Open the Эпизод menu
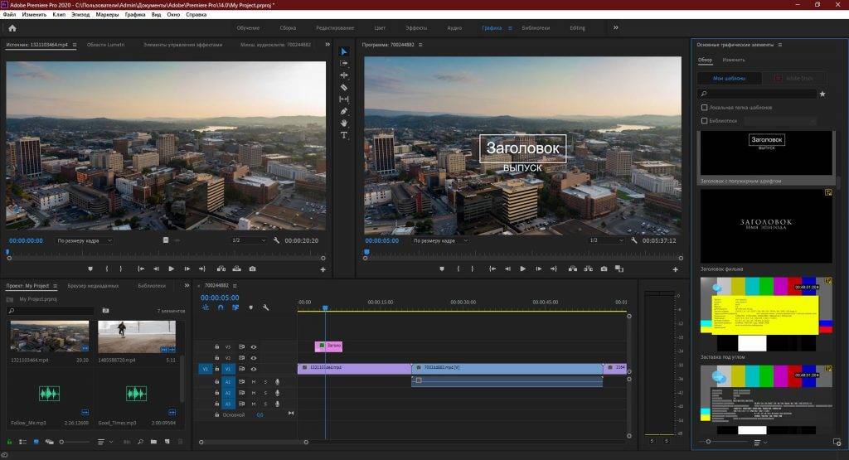This screenshot has width=849, height=460. (x=81, y=15)
